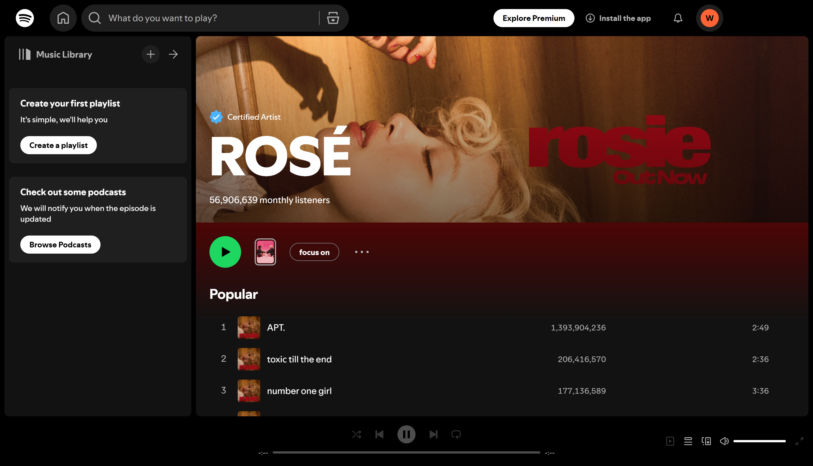Open the Connect to a device icon
Screen dimensions: 813x466
tap(706, 441)
